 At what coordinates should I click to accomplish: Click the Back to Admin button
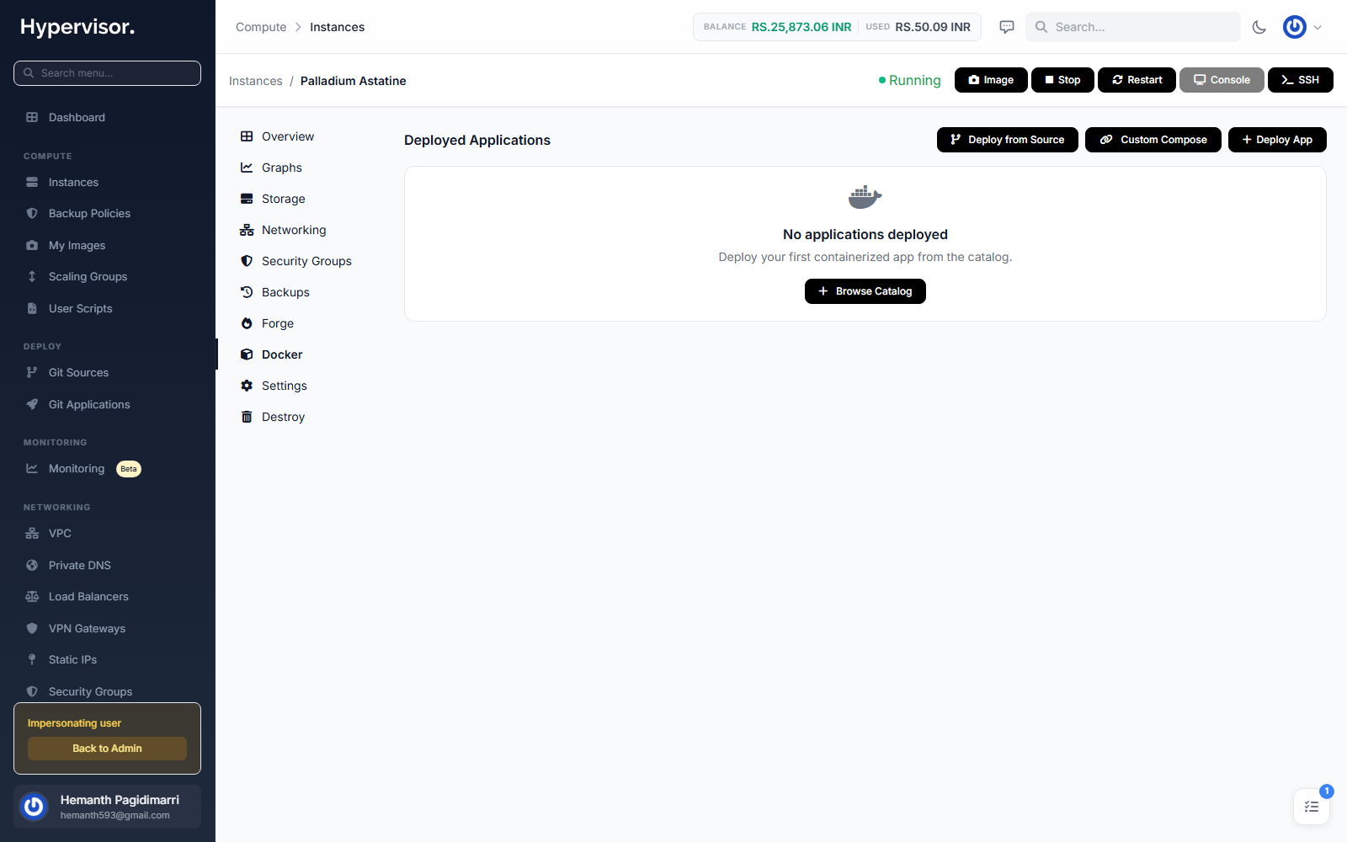[107, 749]
